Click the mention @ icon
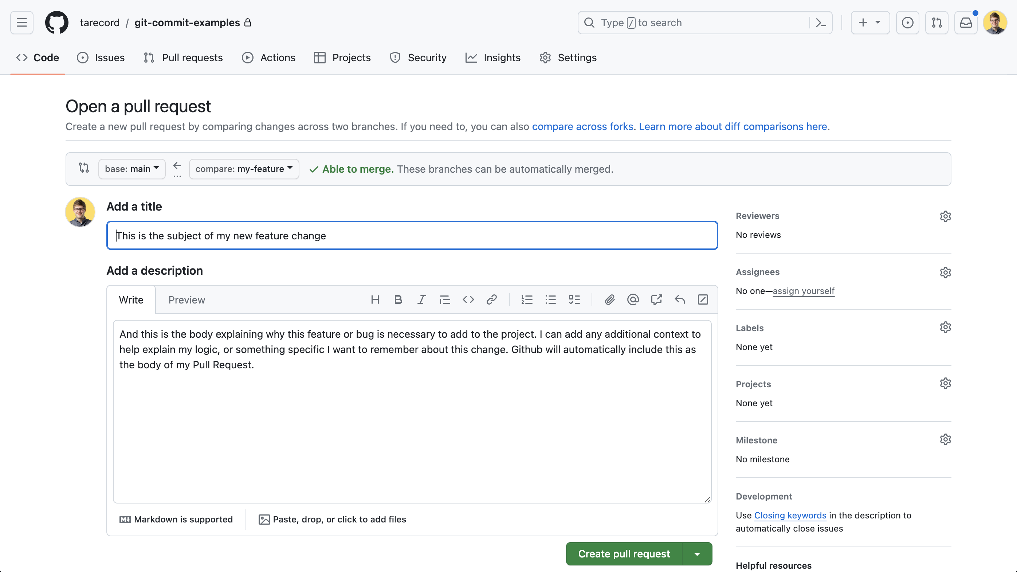 point(633,299)
